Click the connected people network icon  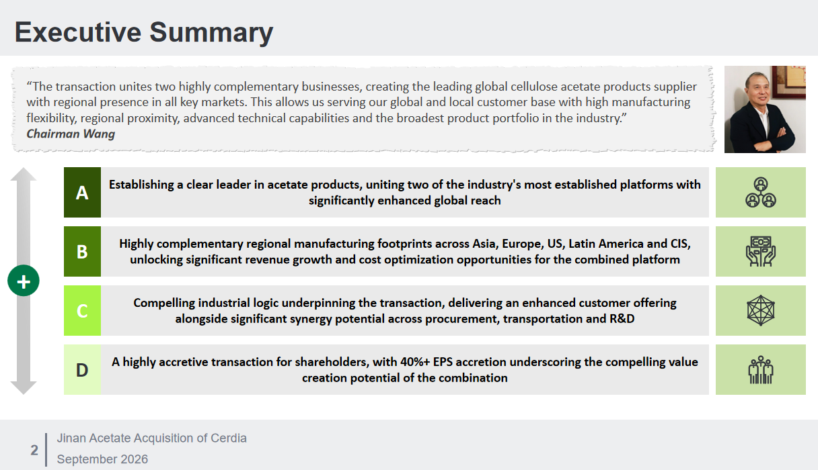(x=761, y=192)
